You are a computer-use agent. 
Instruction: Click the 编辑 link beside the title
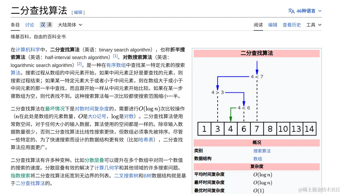click(x=78, y=12)
